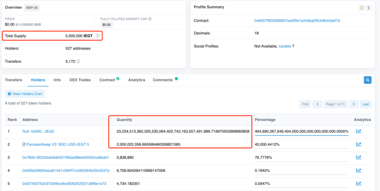Image resolution: width=380 pixels, height=191 pixels.
Task: Go to next page with right chevron
Action: (354, 104)
